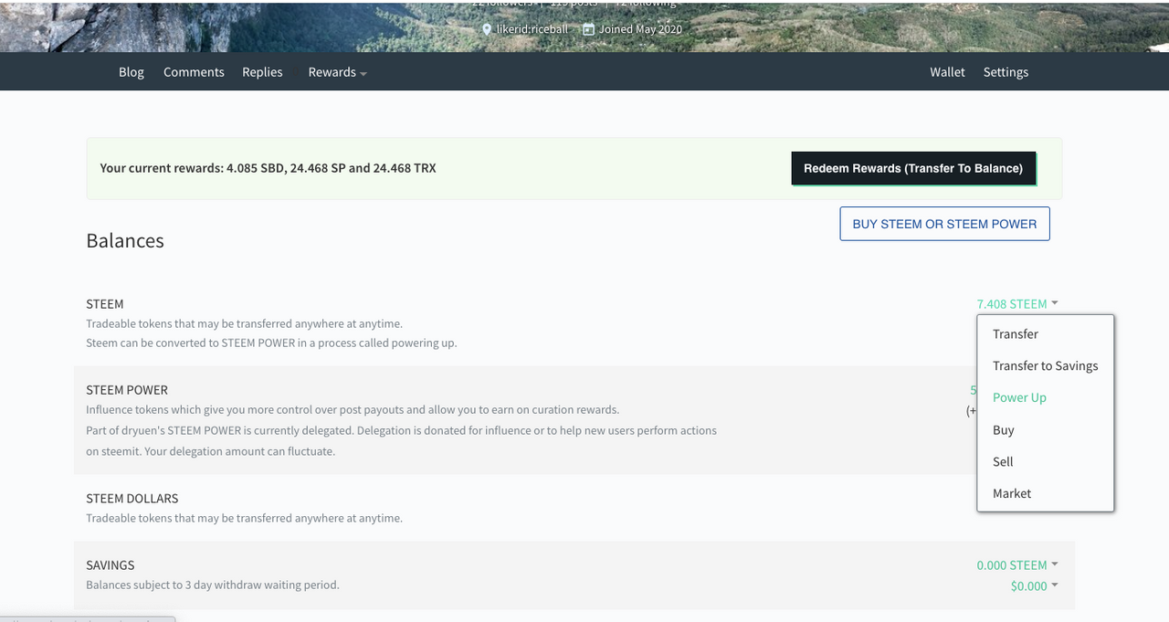This screenshot has width=1169, height=622.
Task: Click the STEEM POWER section title
Action: point(127,390)
